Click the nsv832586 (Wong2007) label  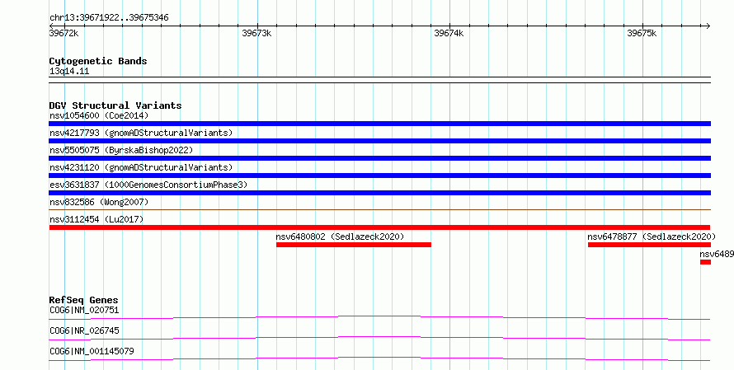(x=99, y=202)
